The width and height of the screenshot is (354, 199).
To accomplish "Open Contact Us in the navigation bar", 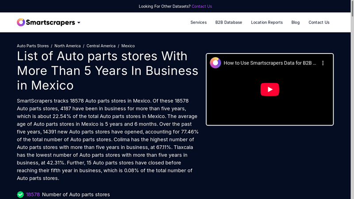I will [319, 23].
